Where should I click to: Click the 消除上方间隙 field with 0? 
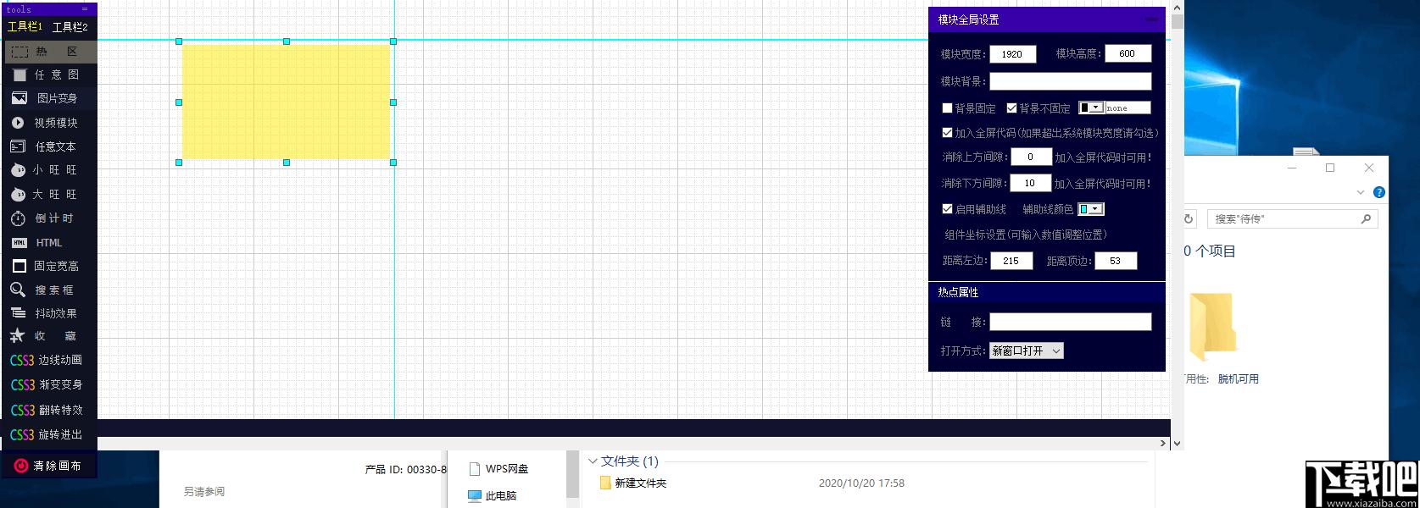1031,157
